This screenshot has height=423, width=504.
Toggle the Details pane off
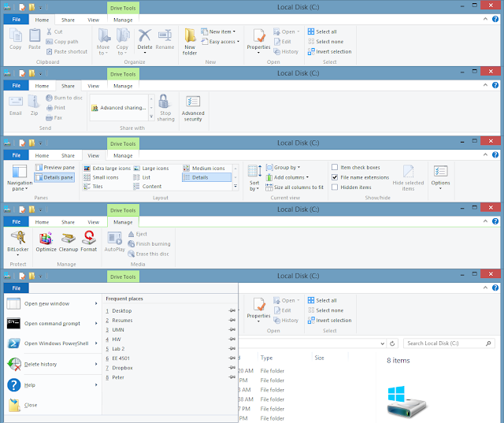[54, 177]
